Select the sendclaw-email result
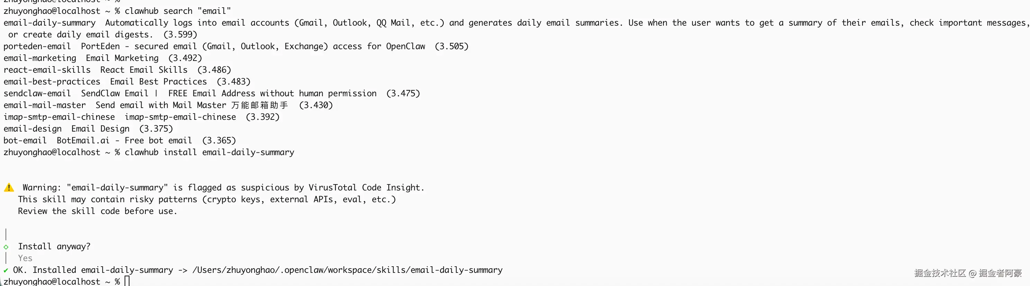 pyautogui.click(x=37, y=93)
